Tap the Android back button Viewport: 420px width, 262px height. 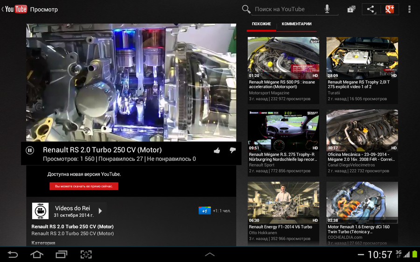[x=12, y=254]
